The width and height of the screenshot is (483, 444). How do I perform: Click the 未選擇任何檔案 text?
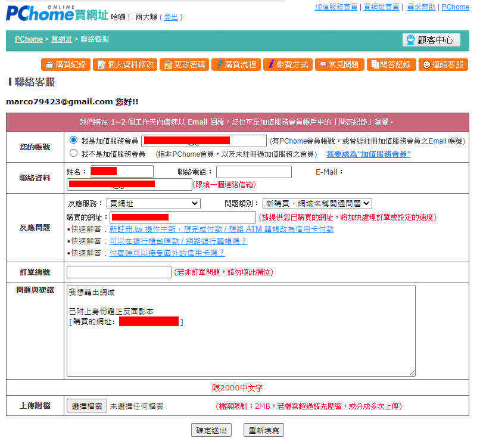coord(137,406)
